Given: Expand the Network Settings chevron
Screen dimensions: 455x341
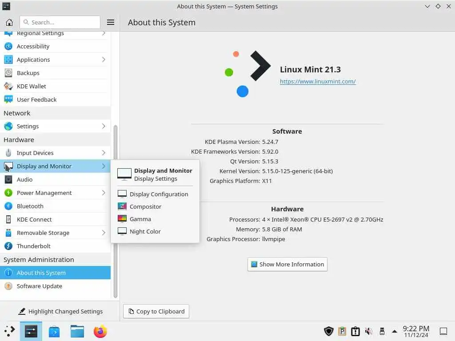Looking at the screenshot, I should coord(104,126).
